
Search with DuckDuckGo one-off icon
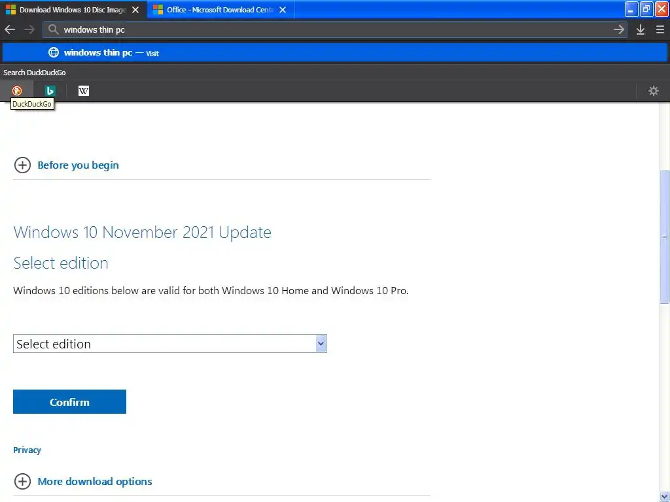pyautogui.click(x=16, y=90)
